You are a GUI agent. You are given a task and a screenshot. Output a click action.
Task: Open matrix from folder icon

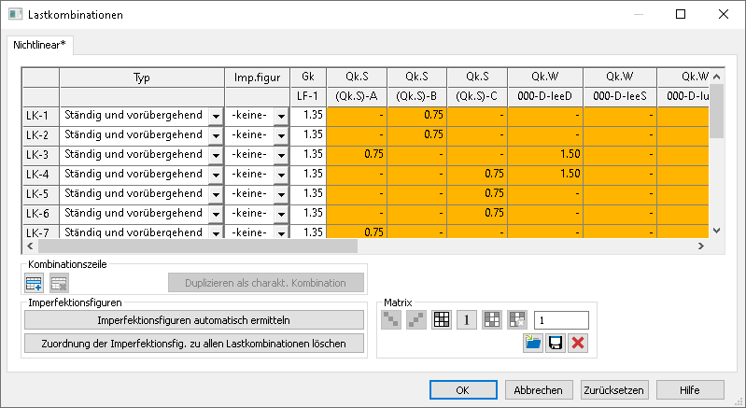click(x=532, y=343)
